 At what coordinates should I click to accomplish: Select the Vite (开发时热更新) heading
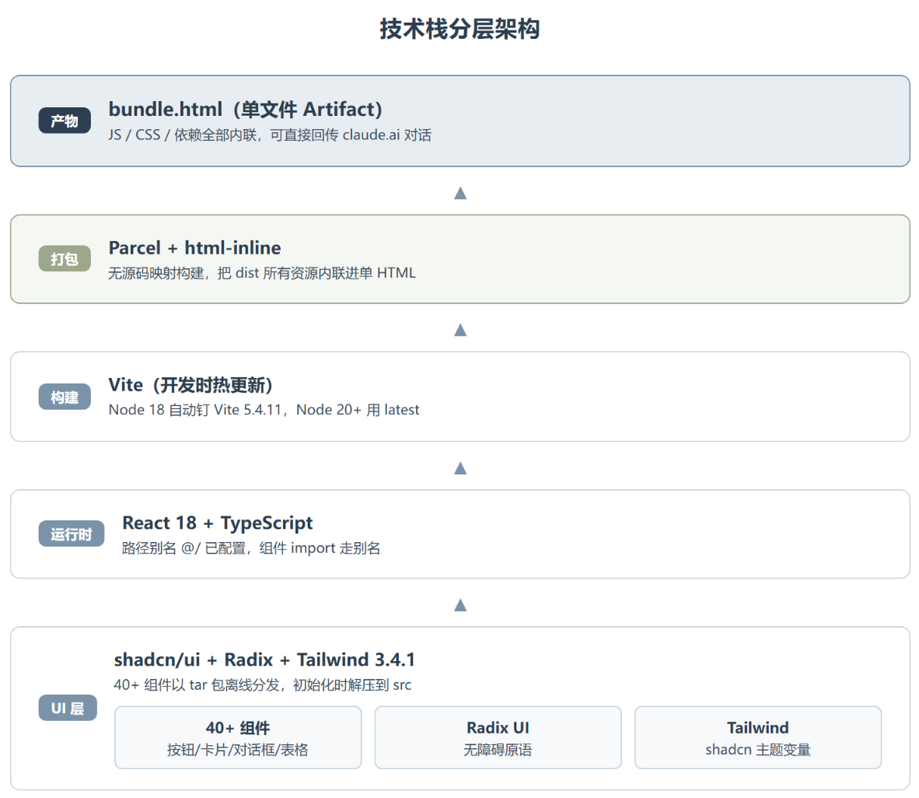(x=190, y=385)
